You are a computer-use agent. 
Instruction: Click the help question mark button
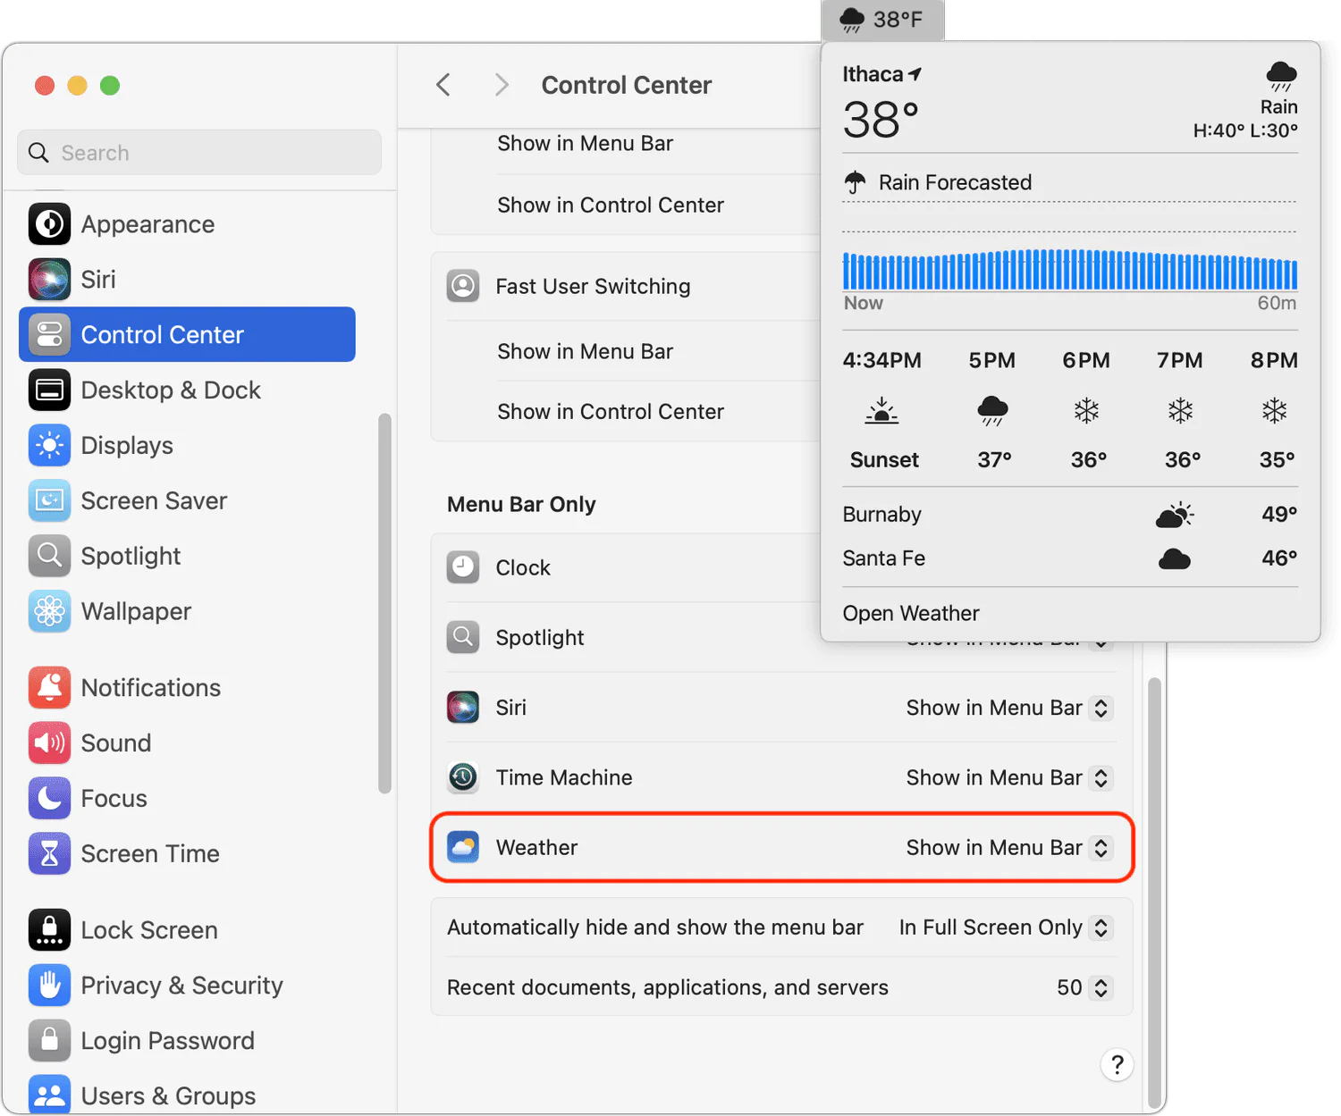pos(1117,1064)
